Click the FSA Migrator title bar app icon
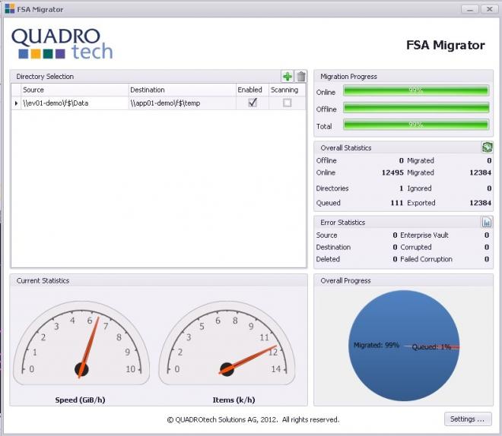This screenshot has height=436, width=502. [x=10, y=8]
